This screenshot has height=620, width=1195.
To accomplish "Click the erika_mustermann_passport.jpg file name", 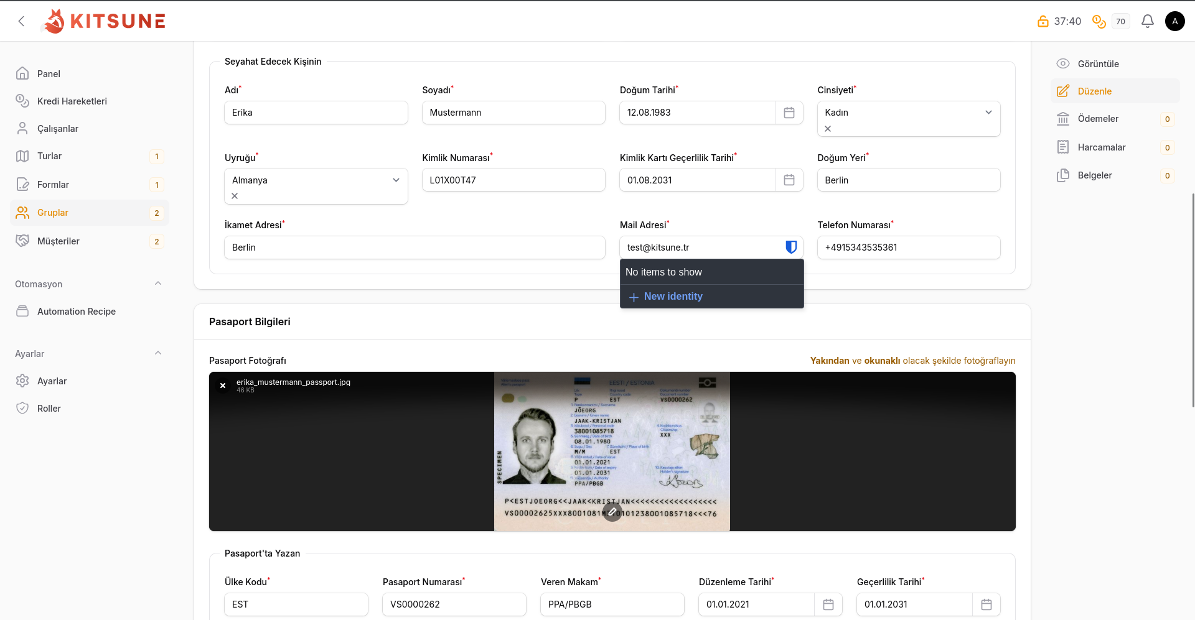I will [293, 382].
